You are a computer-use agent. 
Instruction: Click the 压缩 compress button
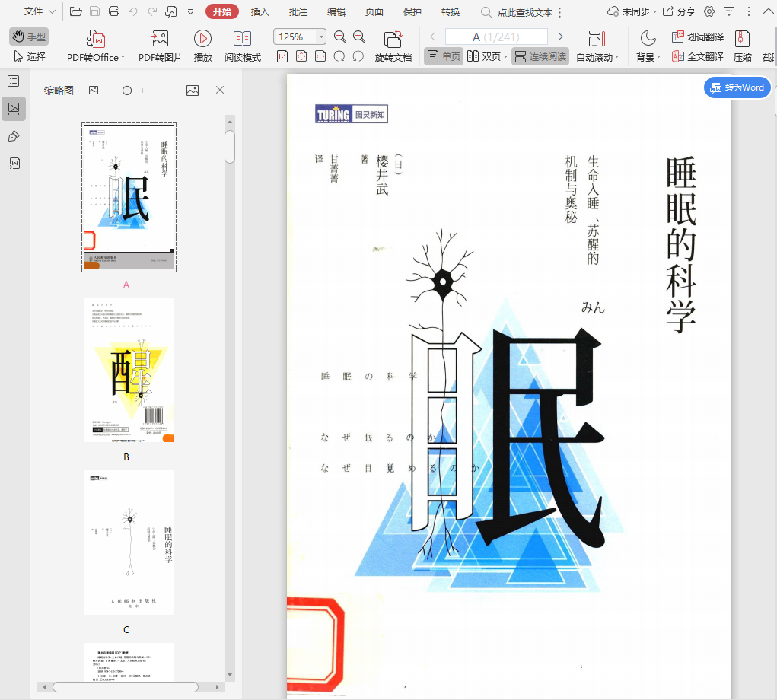(742, 46)
